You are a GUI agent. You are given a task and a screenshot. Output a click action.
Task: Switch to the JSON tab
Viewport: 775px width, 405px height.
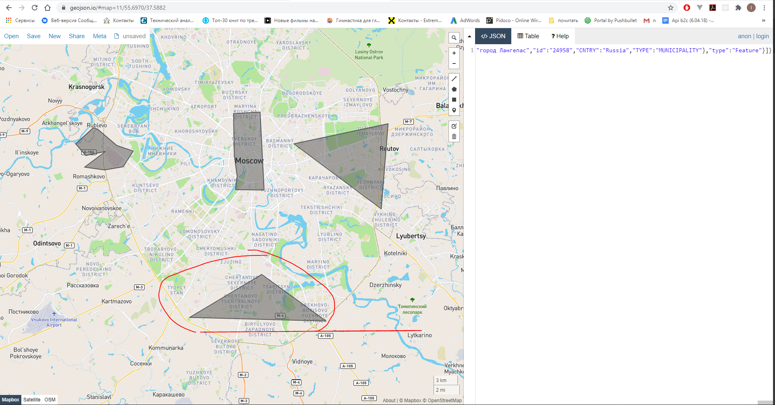point(493,36)
